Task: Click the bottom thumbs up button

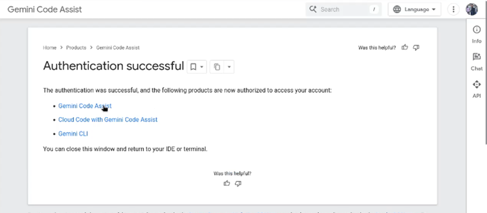Action: pos(227,184)
